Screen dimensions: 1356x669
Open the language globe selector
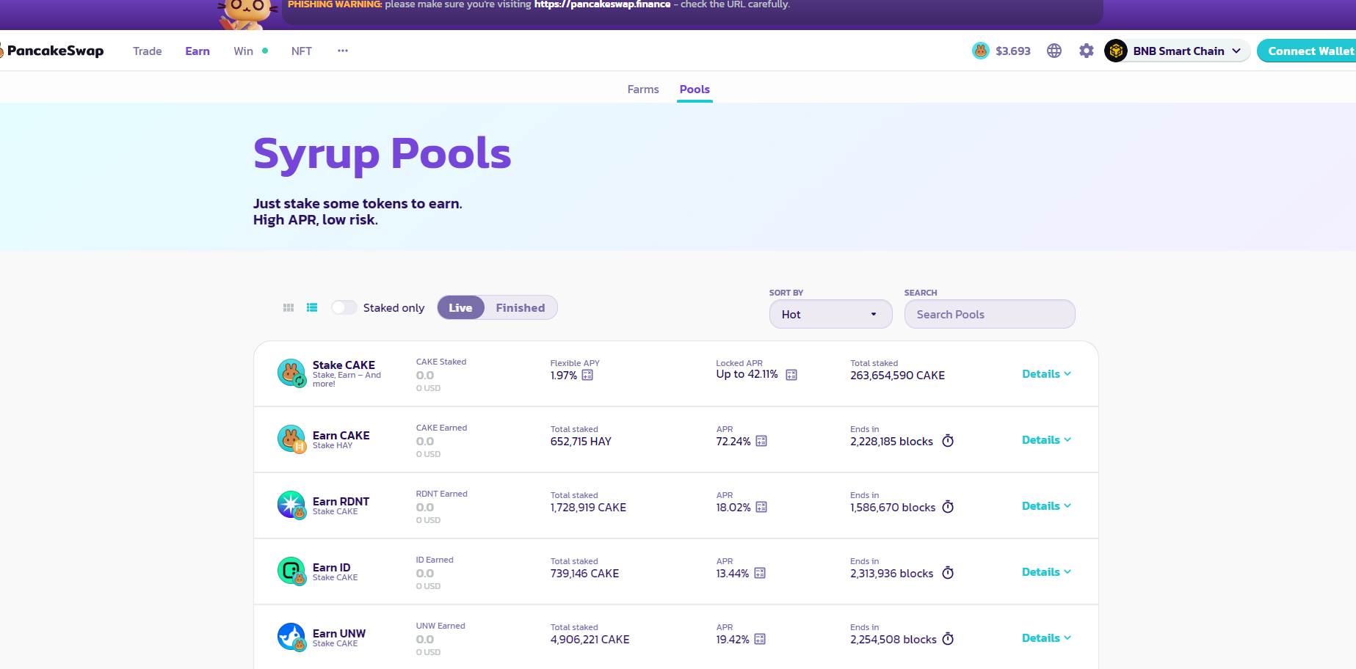(1054, 51)
